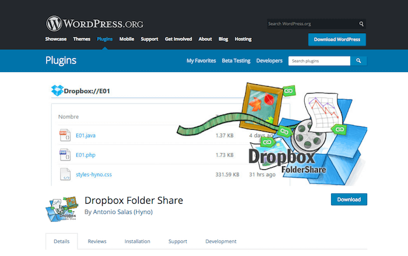Select the Details tab
The image size is (408, 256).
tap(62, 241)
